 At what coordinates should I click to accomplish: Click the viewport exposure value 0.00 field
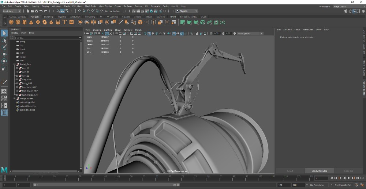216,34
